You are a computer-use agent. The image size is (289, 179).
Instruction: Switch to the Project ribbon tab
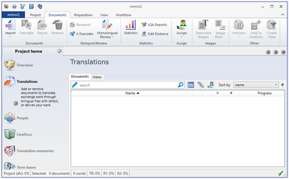pos(36,15)
